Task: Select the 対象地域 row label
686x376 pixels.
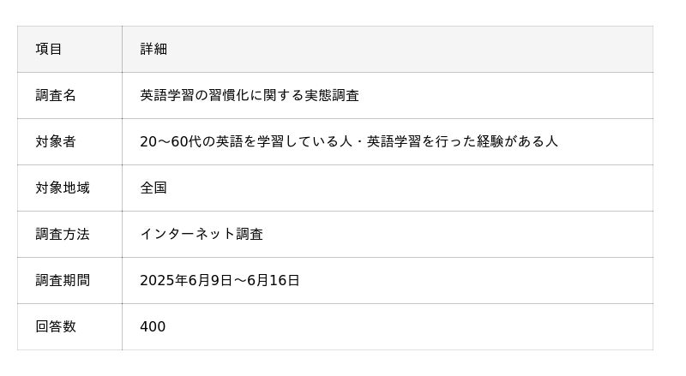Action: [x=63, y=188]
